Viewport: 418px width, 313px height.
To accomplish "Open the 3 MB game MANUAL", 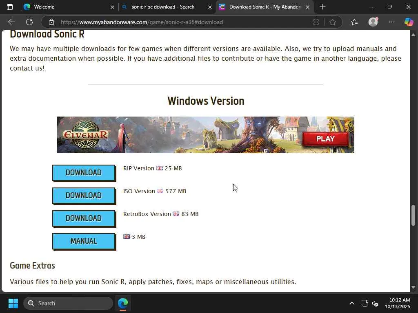I will point(84,241).
